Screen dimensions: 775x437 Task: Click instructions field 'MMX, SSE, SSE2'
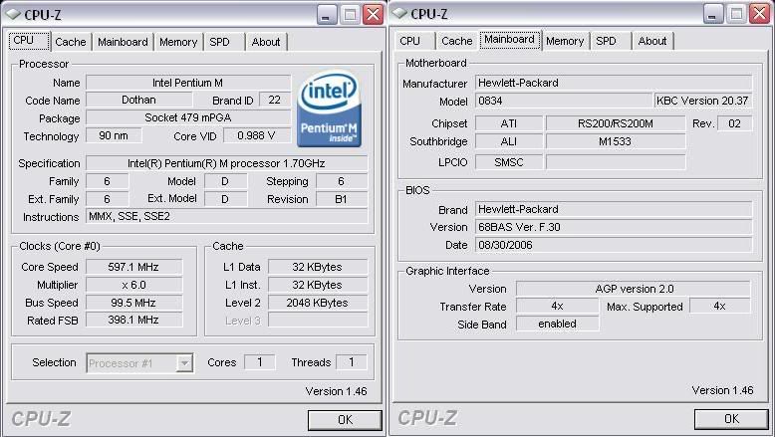tap(226, 216)
